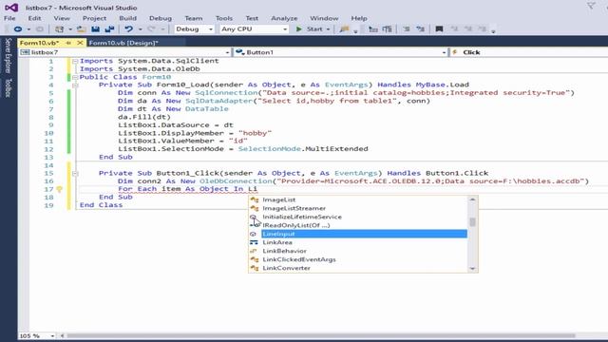
Task: Open the File menu
Action: pyautogui.click(x=9, y=18)
